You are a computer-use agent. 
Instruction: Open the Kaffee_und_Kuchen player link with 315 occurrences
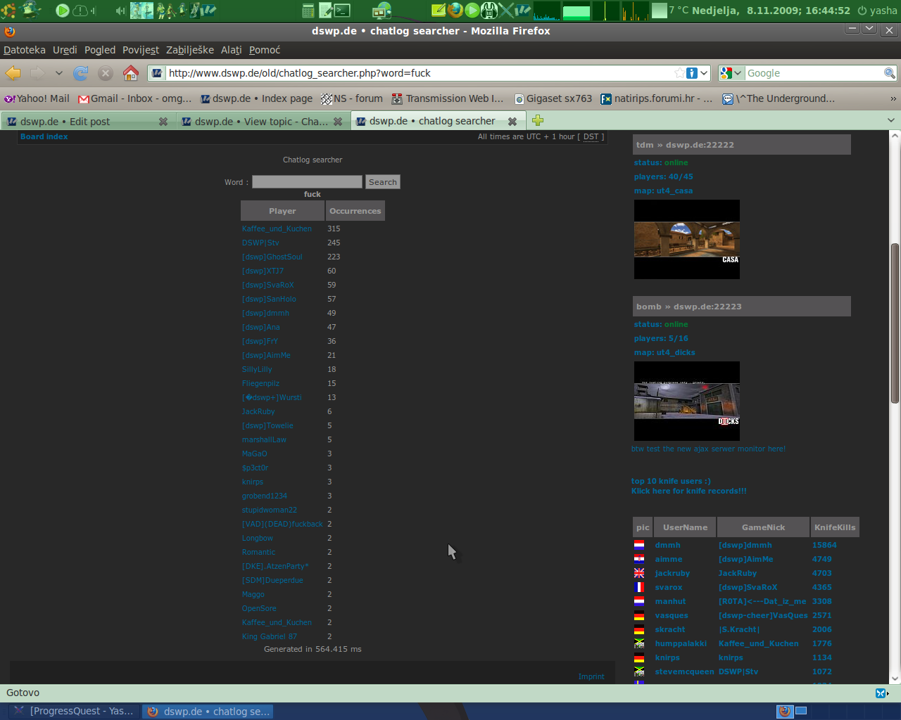(x=277, y=229)
